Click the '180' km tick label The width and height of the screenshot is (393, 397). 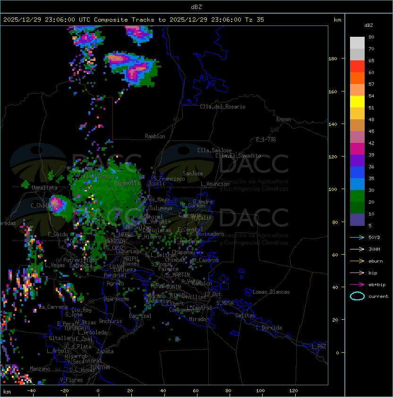point(333,59)
